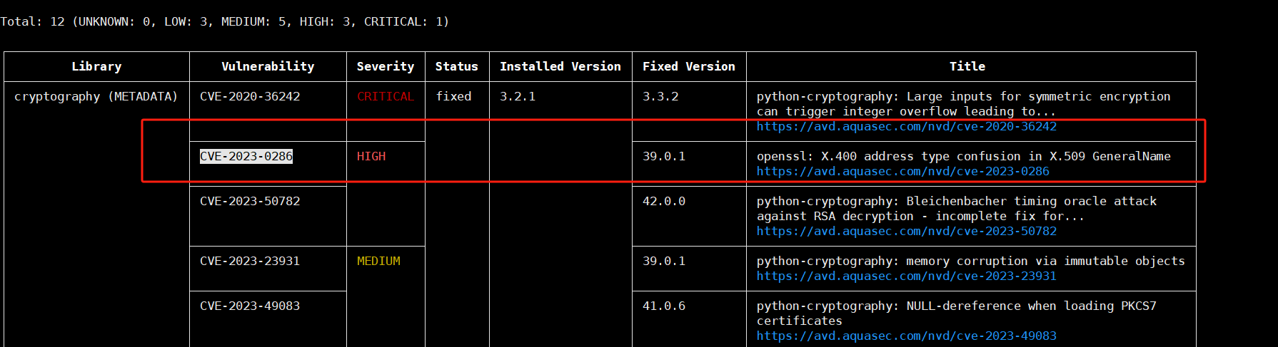Open the cve-2023-0286 aquasec link
Image resolution: width=1278 pixels, height=347 pixels.
(902, 172)
